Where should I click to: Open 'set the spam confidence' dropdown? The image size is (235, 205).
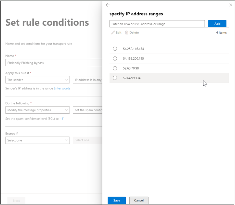coord(88,110)
